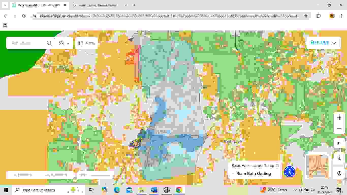Close the Batas Administrasi popup via Tutup

click(x=271, y=166)
